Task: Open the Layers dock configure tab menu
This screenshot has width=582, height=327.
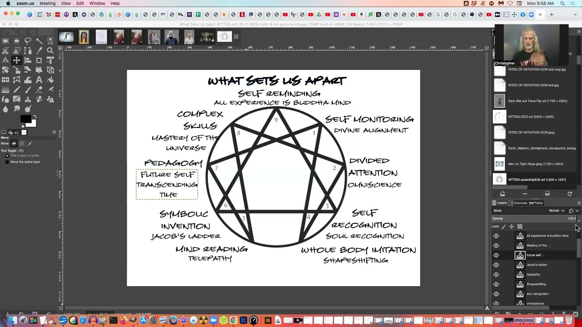Action: click(x=578, y=203)
